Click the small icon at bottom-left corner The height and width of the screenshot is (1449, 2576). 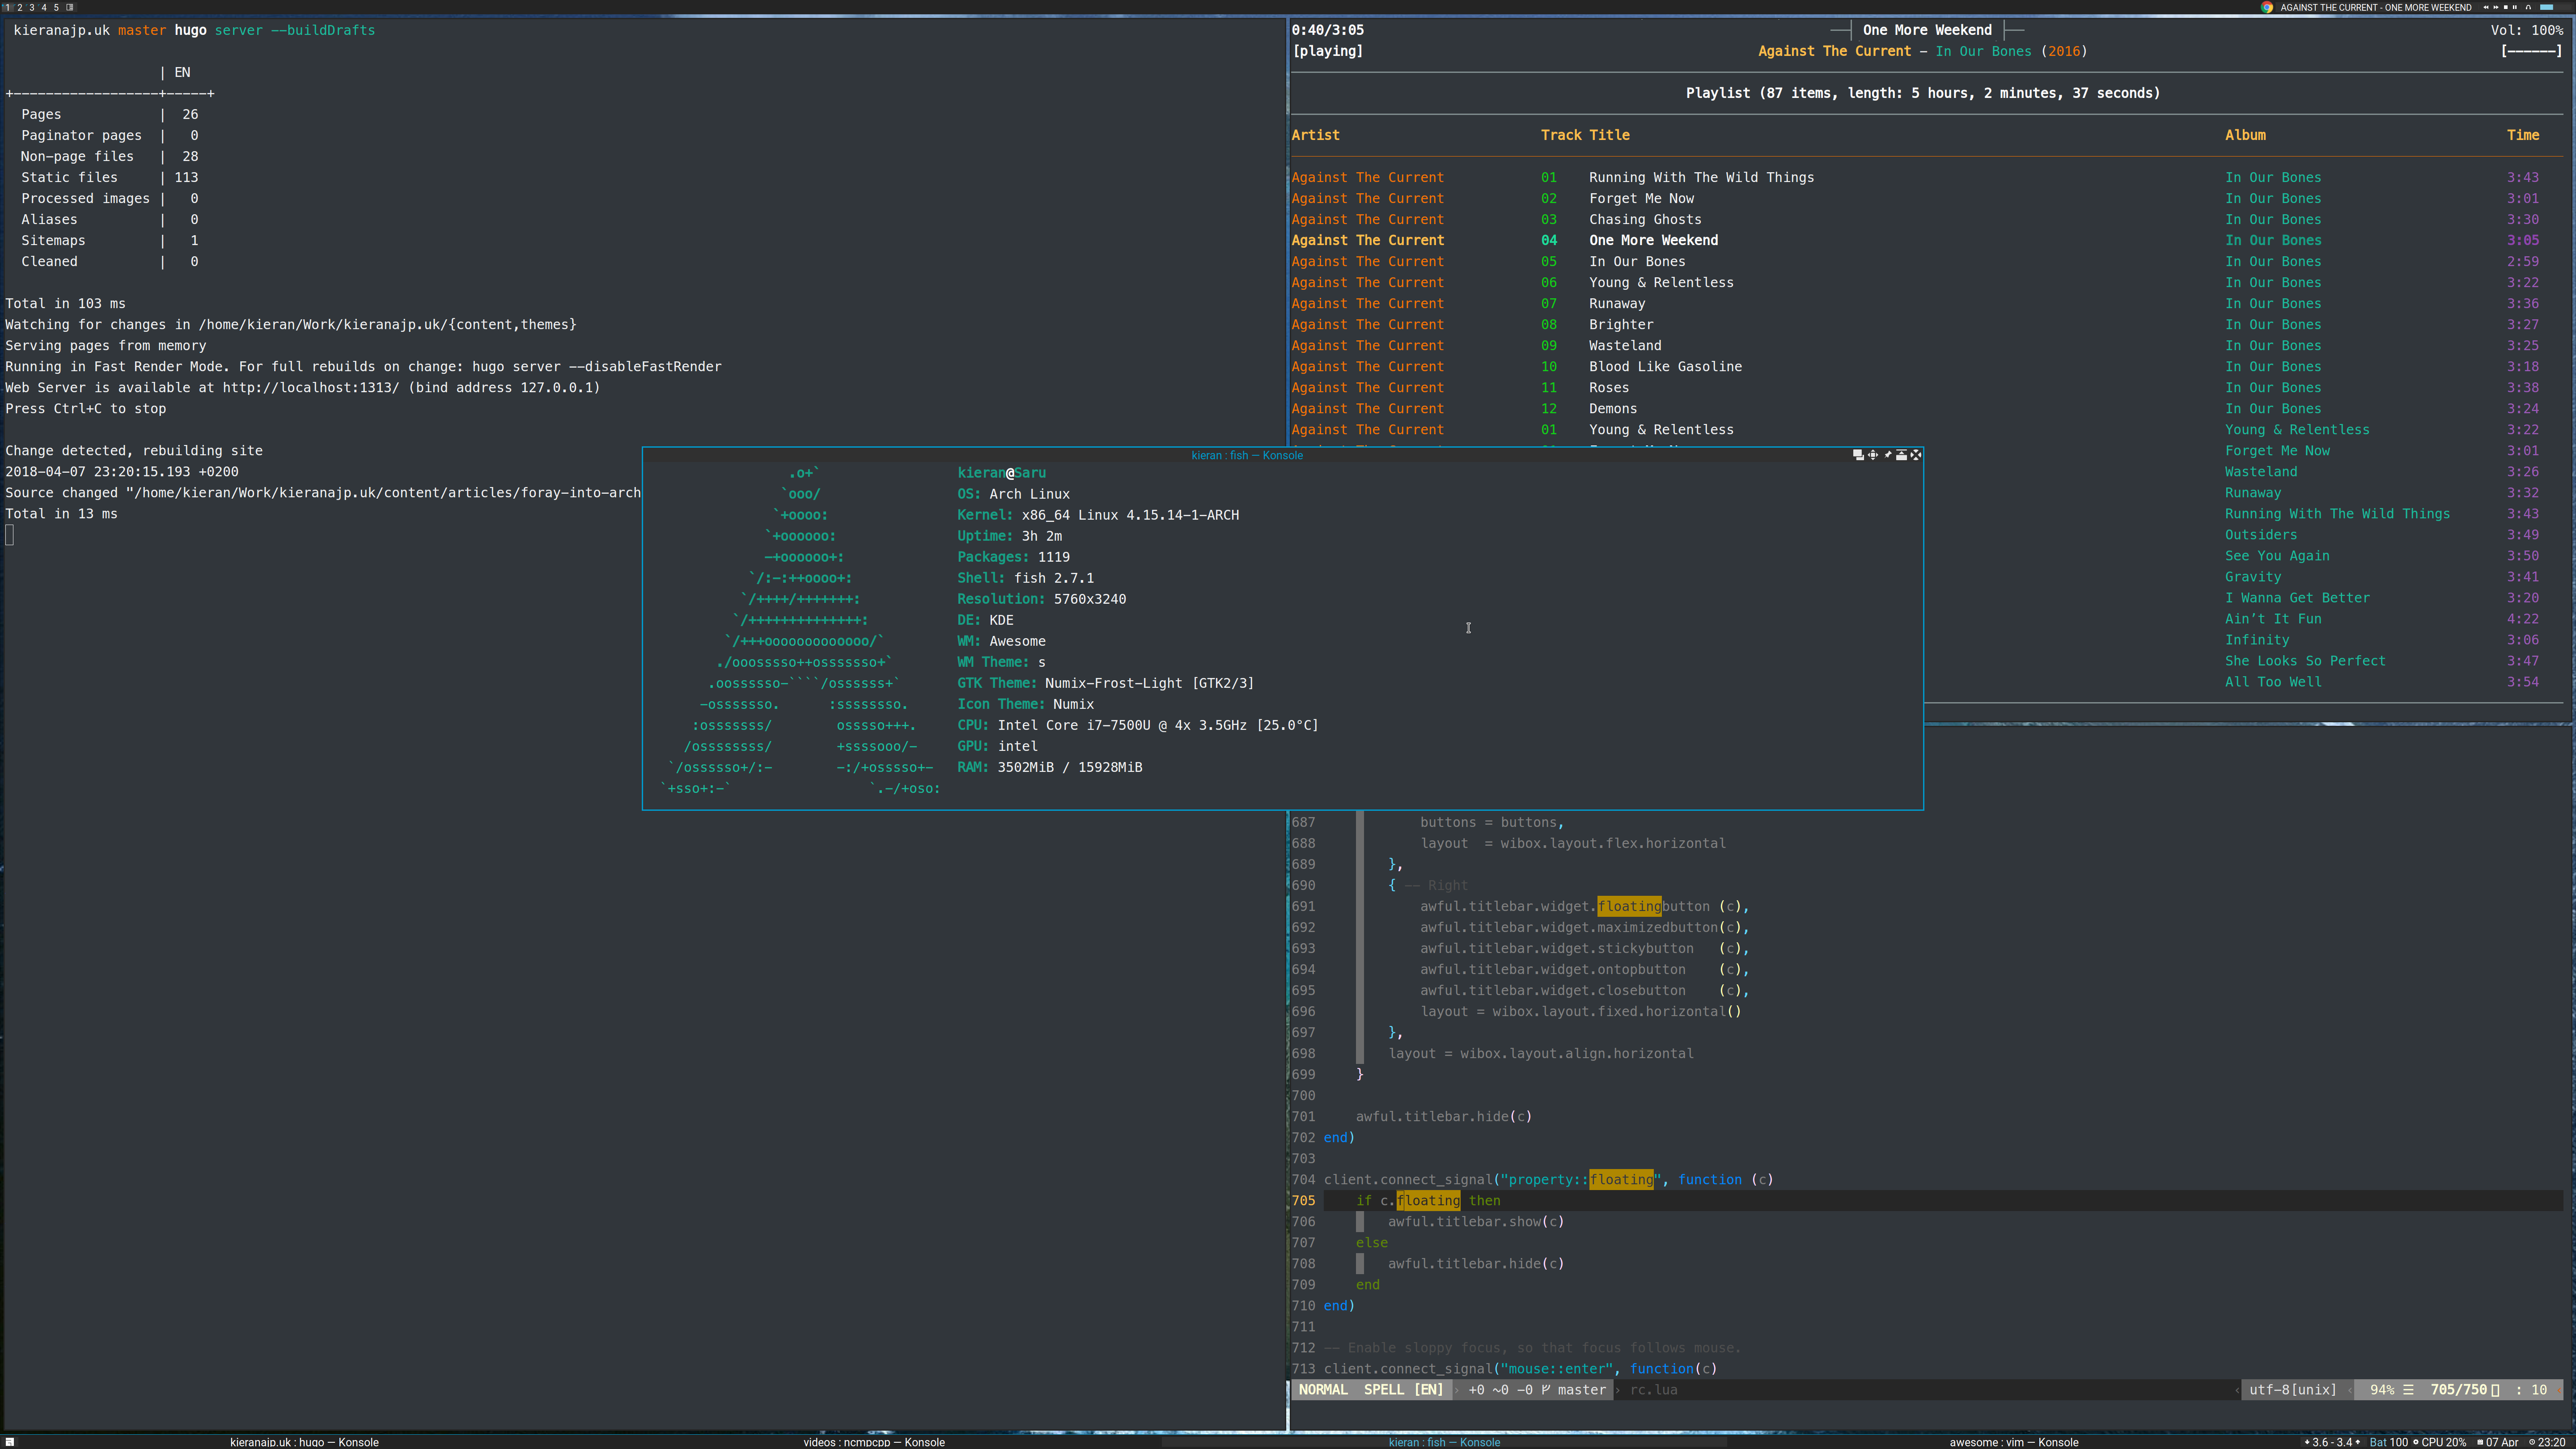(x=9, y=1442)
